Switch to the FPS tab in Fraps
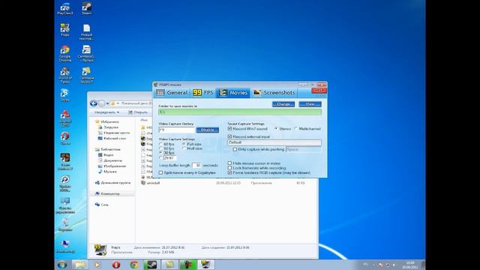480x270 pixels. coord(202,92)
